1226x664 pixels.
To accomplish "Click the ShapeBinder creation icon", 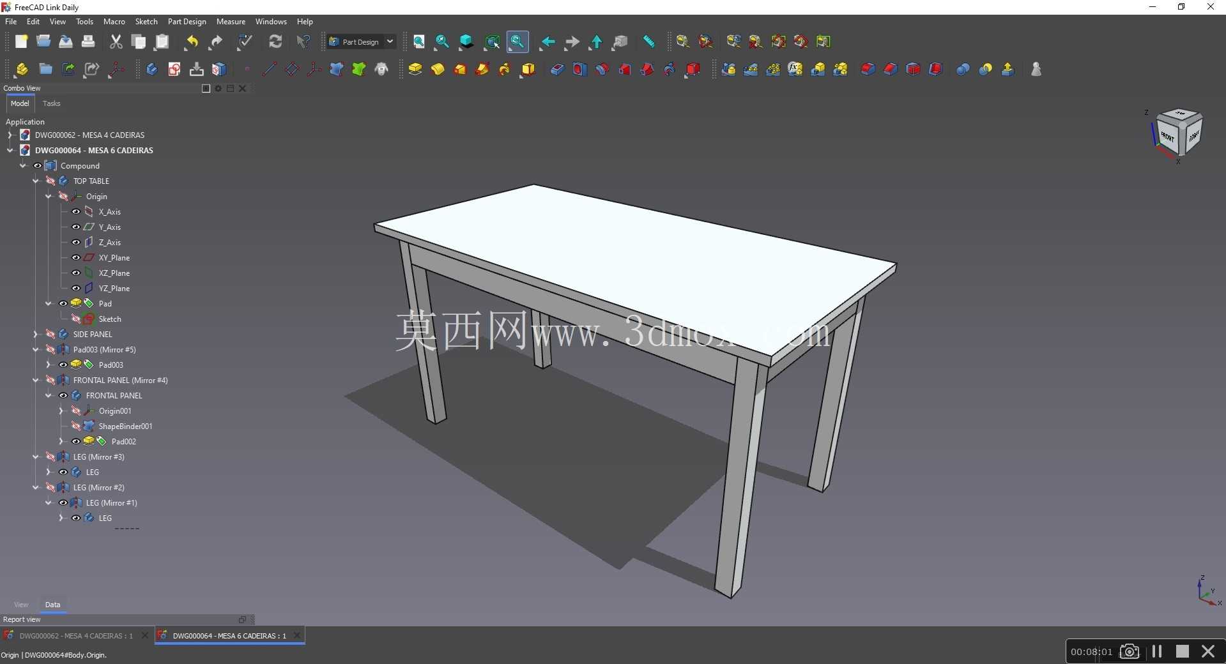I will (x=337, y=69).
